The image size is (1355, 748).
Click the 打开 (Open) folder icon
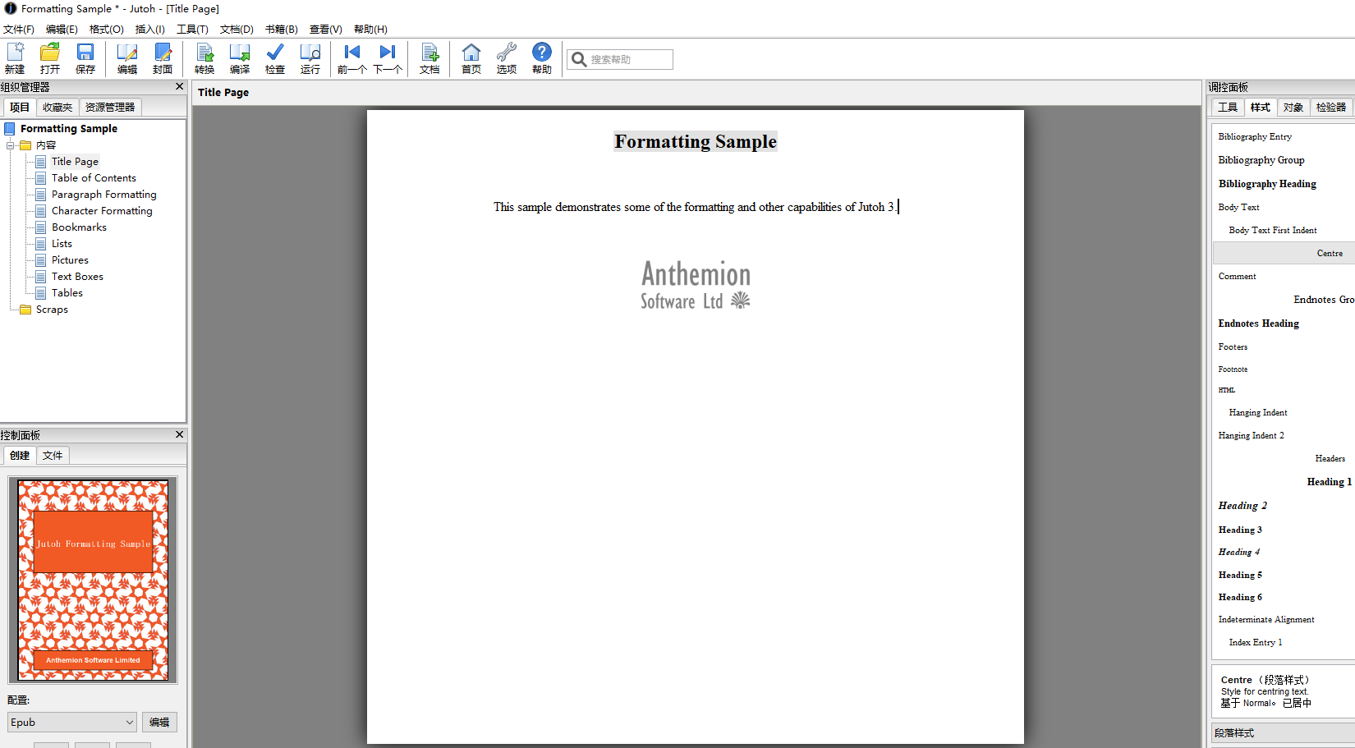click(50, 58)
